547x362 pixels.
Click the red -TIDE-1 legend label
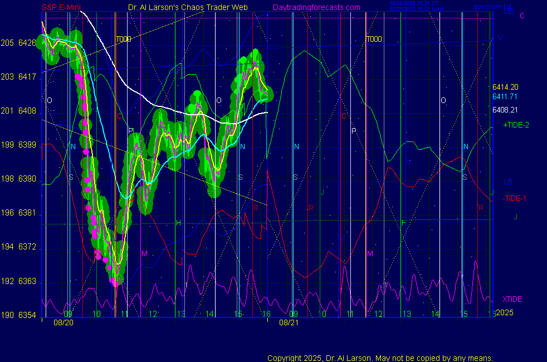515,199
